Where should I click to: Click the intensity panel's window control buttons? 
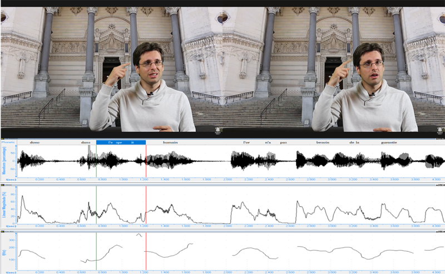(440, 185)
